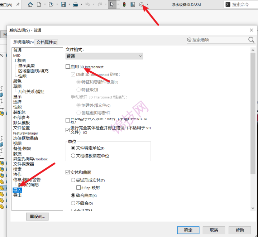Expand the Select tool dropdown arrow
Viewport: 258px width, 237px height.
tap(118, 4)
